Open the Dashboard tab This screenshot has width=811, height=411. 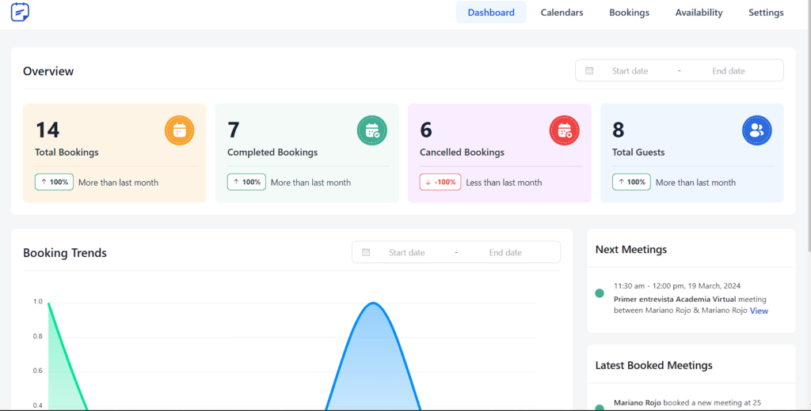(x=491, y=13)
